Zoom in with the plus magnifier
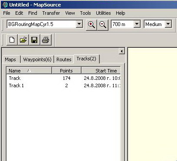The image size is (177, 161). [x=92, y=25]
